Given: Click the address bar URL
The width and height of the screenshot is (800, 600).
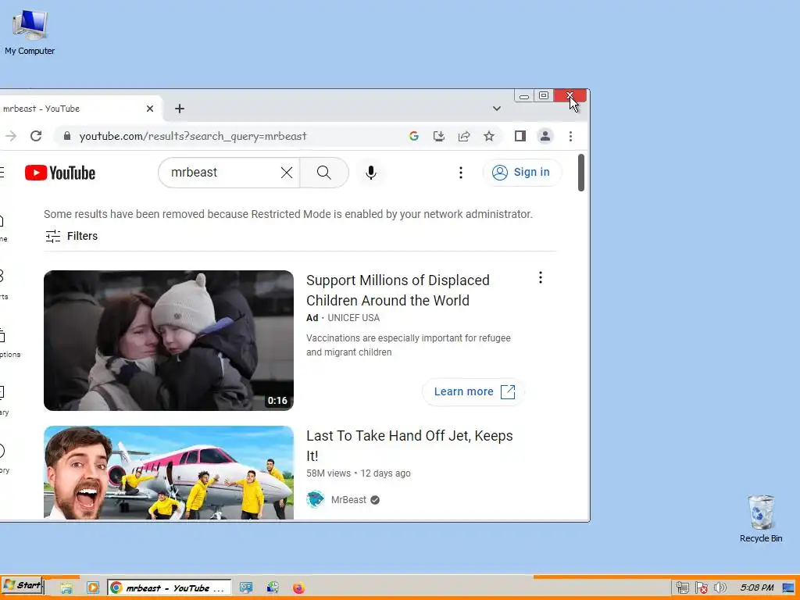Looking at the screenshot, I should [193, 136].
